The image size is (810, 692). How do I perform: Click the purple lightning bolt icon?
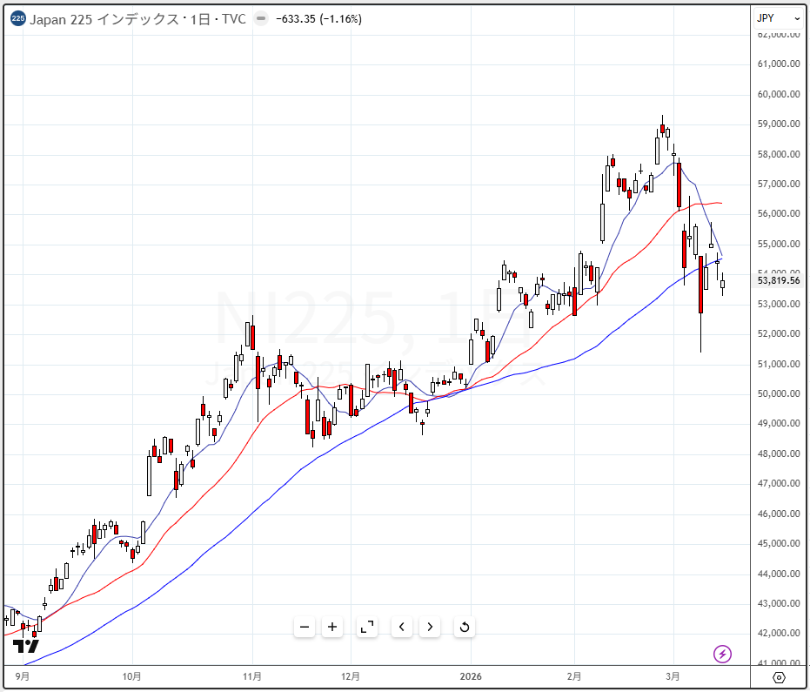(x=722, y=653)
